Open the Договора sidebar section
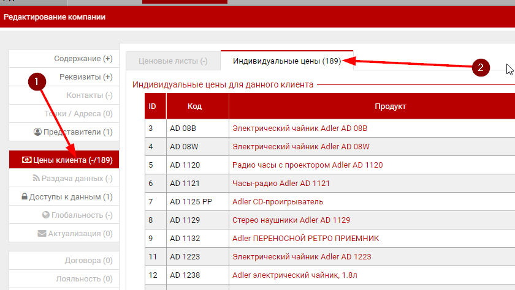The height and width of the screenshot is (290, 515). [88, 261]
